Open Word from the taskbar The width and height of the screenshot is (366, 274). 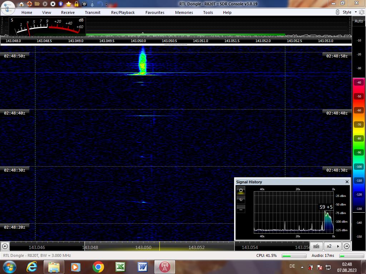[142, 267]
